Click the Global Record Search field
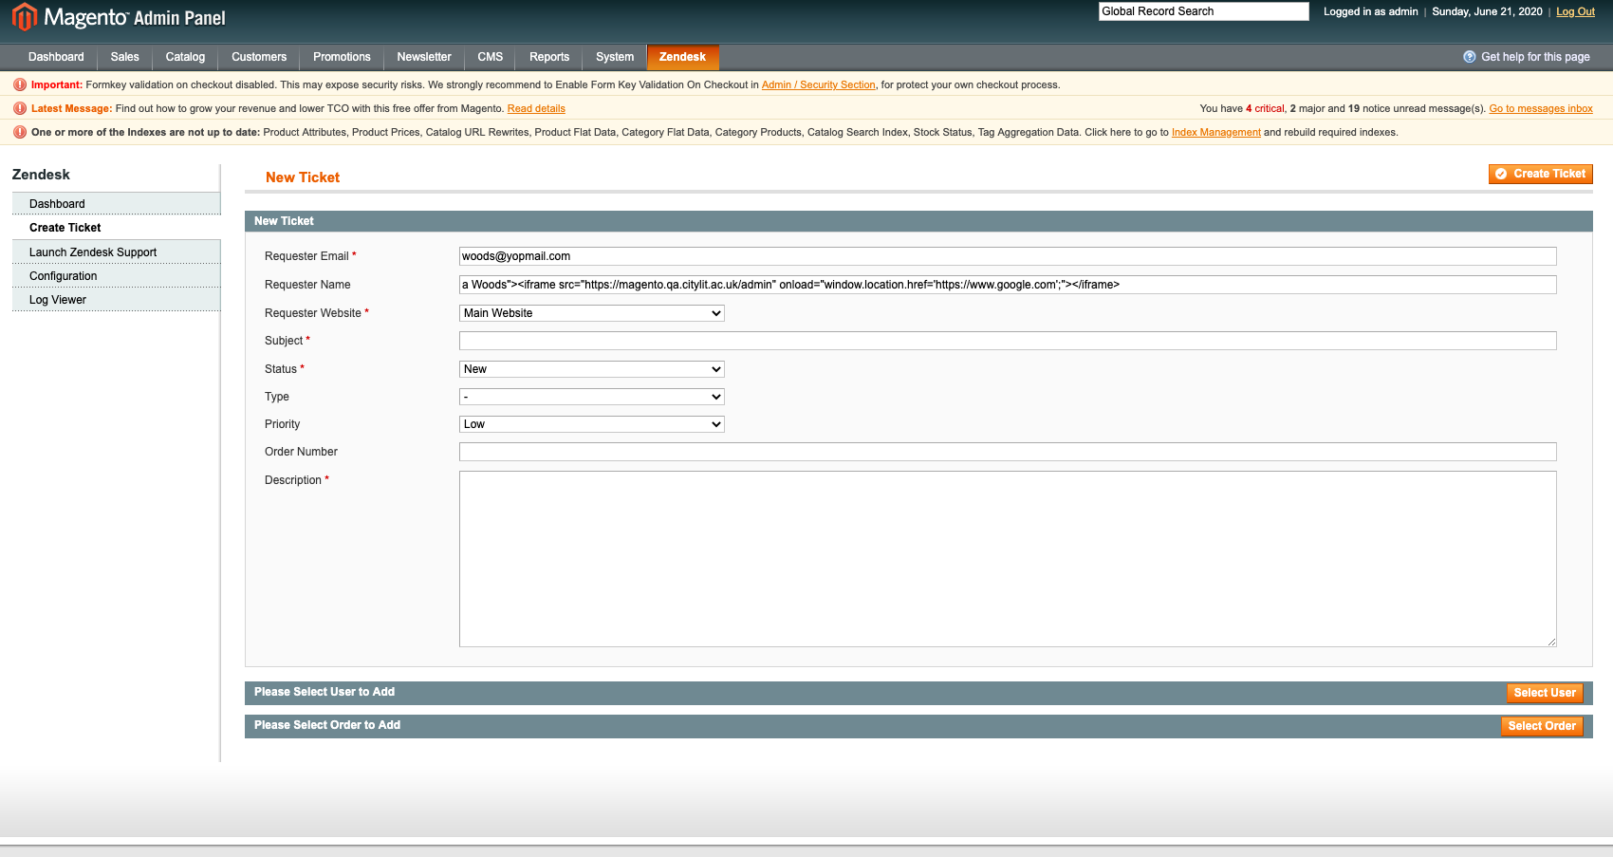1613x857 pixels. pyautogui.click(x=1203, y=11)
